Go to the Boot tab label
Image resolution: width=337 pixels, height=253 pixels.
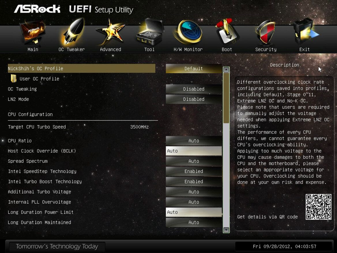(x=227, y=50)
